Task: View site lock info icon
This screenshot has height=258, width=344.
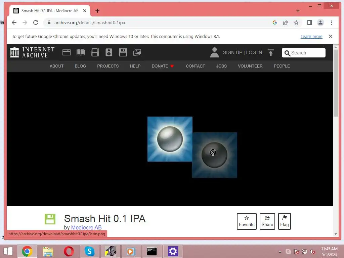Action: coord(49,23)
